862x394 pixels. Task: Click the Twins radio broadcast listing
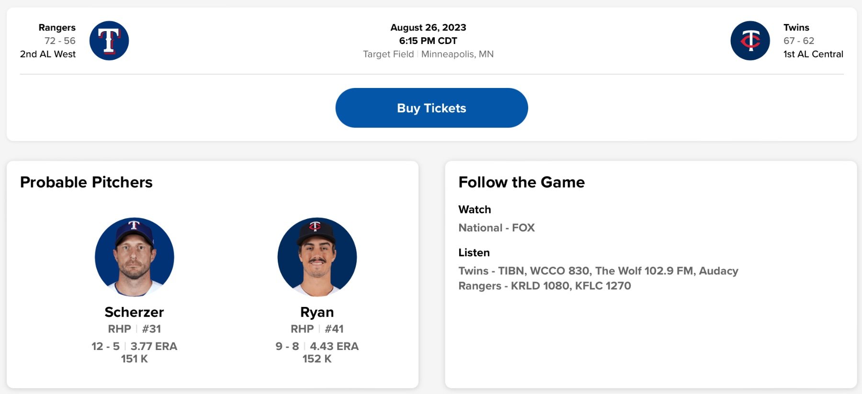pos(598,271)
